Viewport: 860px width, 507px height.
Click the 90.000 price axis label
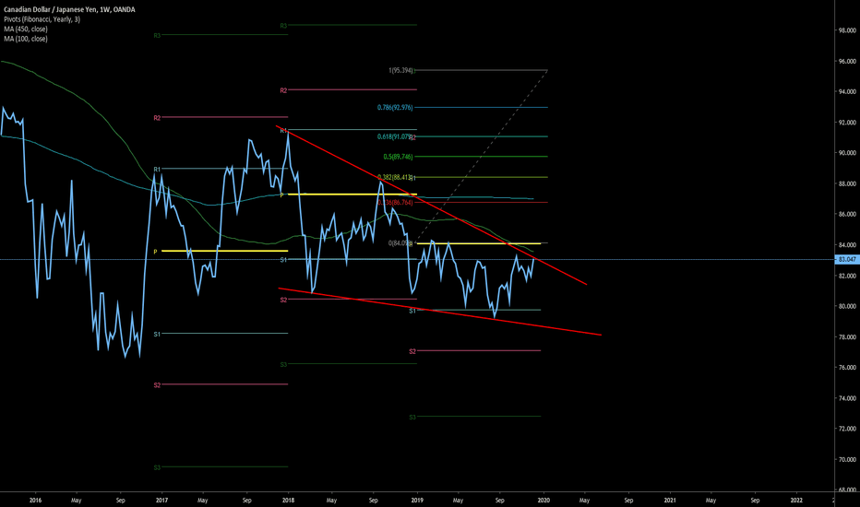pyautogui.click(x=846, y=153)
